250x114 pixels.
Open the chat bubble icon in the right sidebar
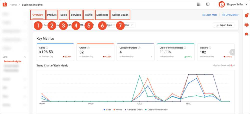tap(246, 34)
